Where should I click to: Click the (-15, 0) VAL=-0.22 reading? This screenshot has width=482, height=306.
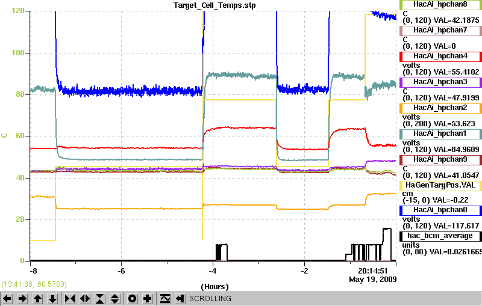[x=435, y=200]
